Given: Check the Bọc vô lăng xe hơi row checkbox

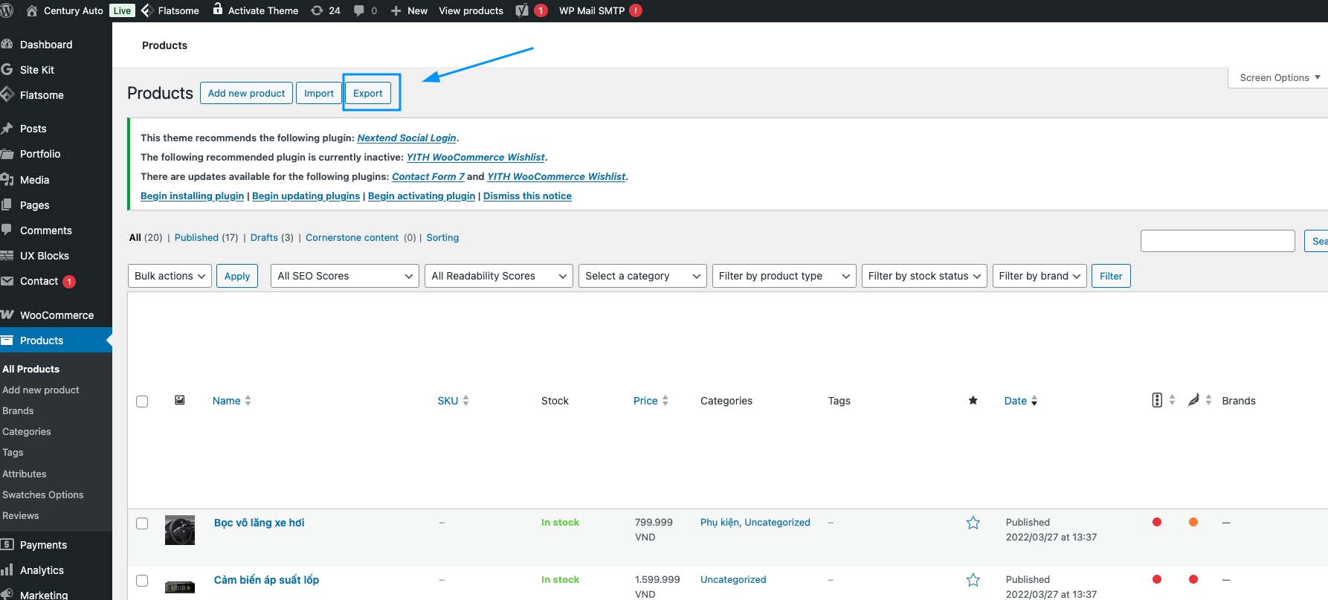Looking at the screenshot, I should tap(142, 523).
